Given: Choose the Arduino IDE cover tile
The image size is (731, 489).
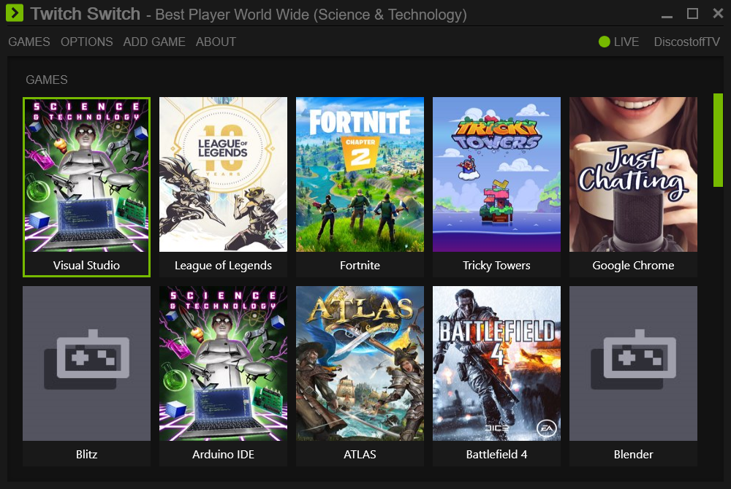Looking at the screenshot, I should click(x=223, y=363).
